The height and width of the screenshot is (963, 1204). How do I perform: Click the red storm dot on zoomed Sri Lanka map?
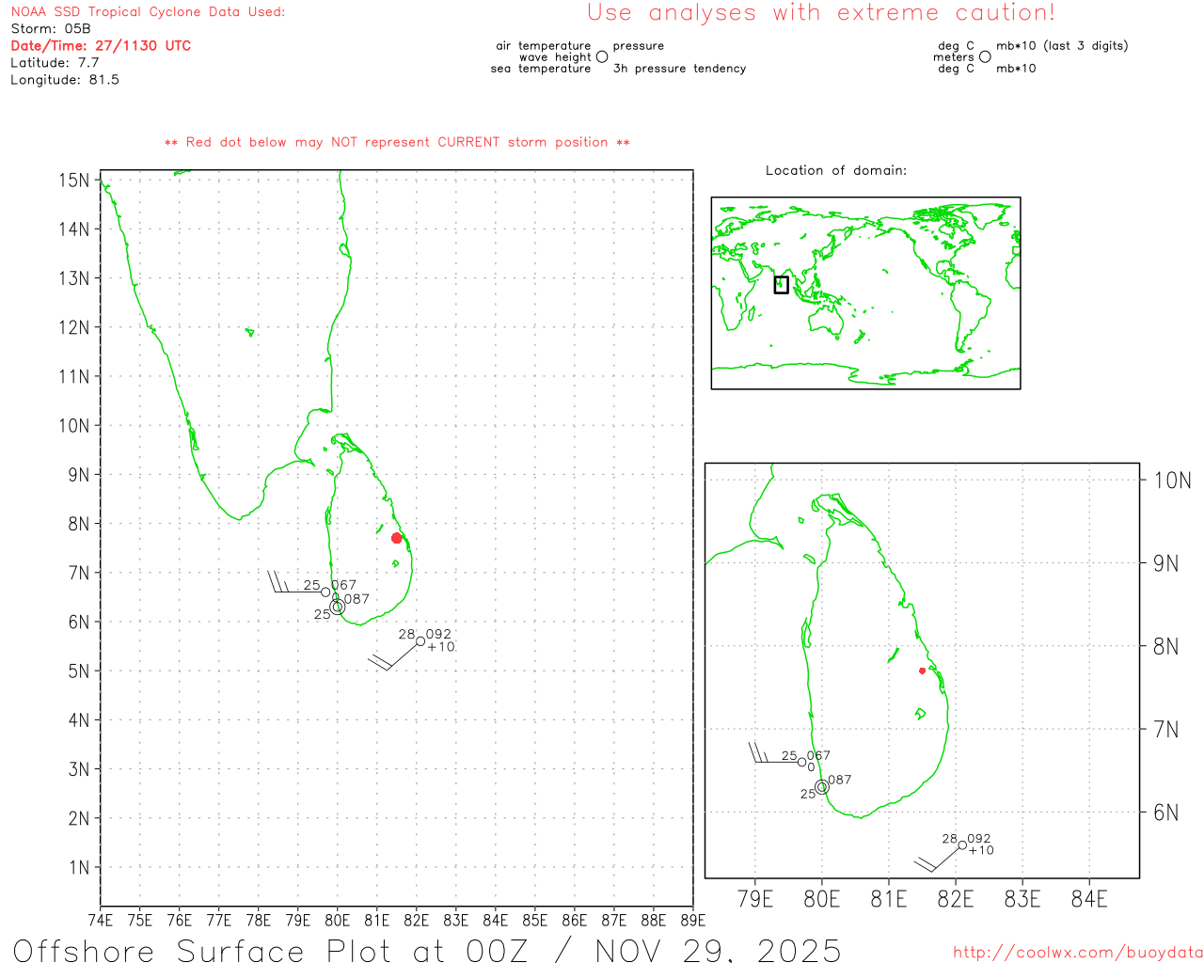922,671
